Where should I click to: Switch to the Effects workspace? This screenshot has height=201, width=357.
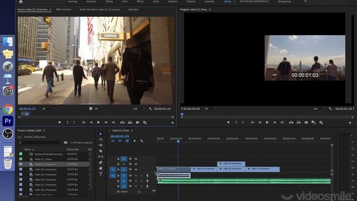click(140, 1)
